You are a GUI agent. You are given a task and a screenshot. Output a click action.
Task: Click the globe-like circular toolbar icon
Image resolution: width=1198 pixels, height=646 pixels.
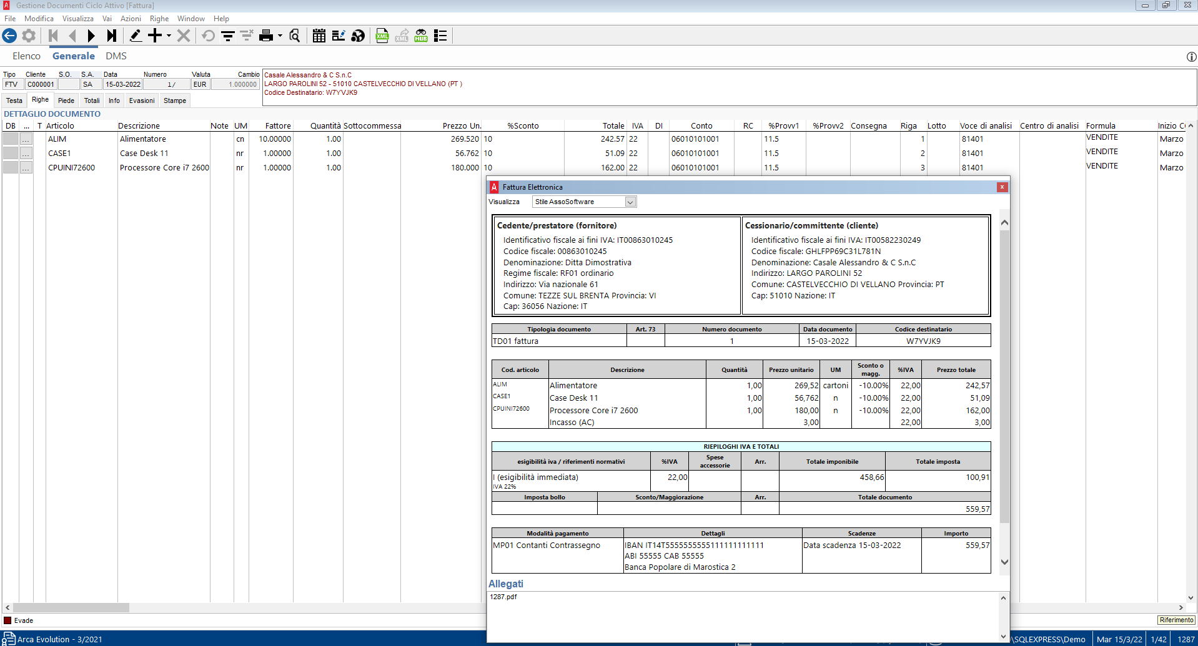point(358,36)
